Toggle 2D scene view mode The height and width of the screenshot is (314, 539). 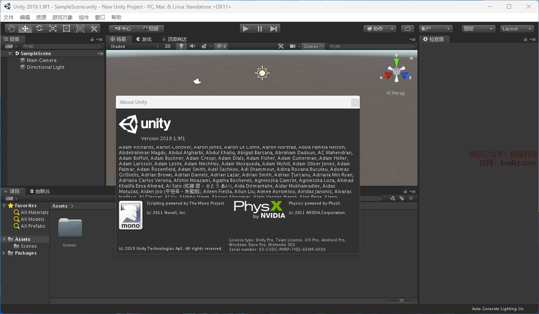[x=168, y=46]
